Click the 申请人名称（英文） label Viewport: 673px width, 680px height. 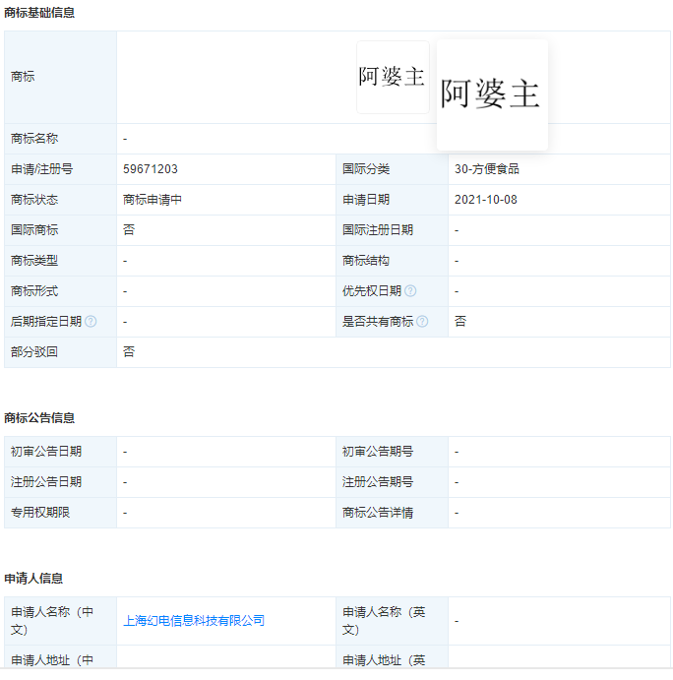click(384, 621)
